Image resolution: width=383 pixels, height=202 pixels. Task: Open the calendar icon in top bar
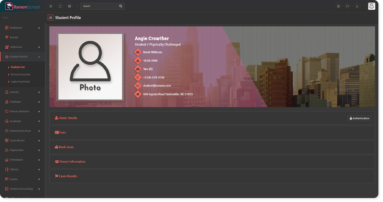click(x=338, y=6)
